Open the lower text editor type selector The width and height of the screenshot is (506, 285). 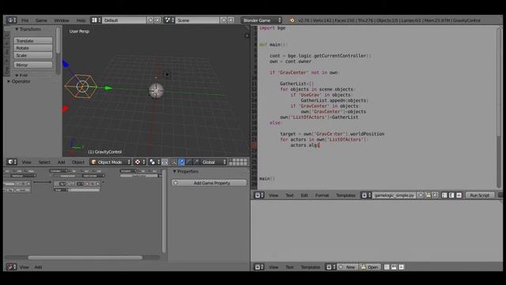pyautogui.click(x=259, y=267)
